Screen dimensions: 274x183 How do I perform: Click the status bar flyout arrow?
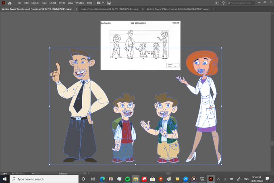pos(85,173)
